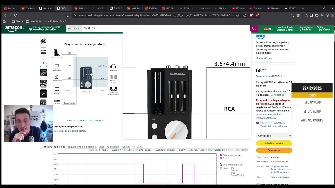Image resolution: width=335 pixels, height=188 pixels.
Task: Click the Iniciar sesión / Registro link
Action: coord(238,150)
